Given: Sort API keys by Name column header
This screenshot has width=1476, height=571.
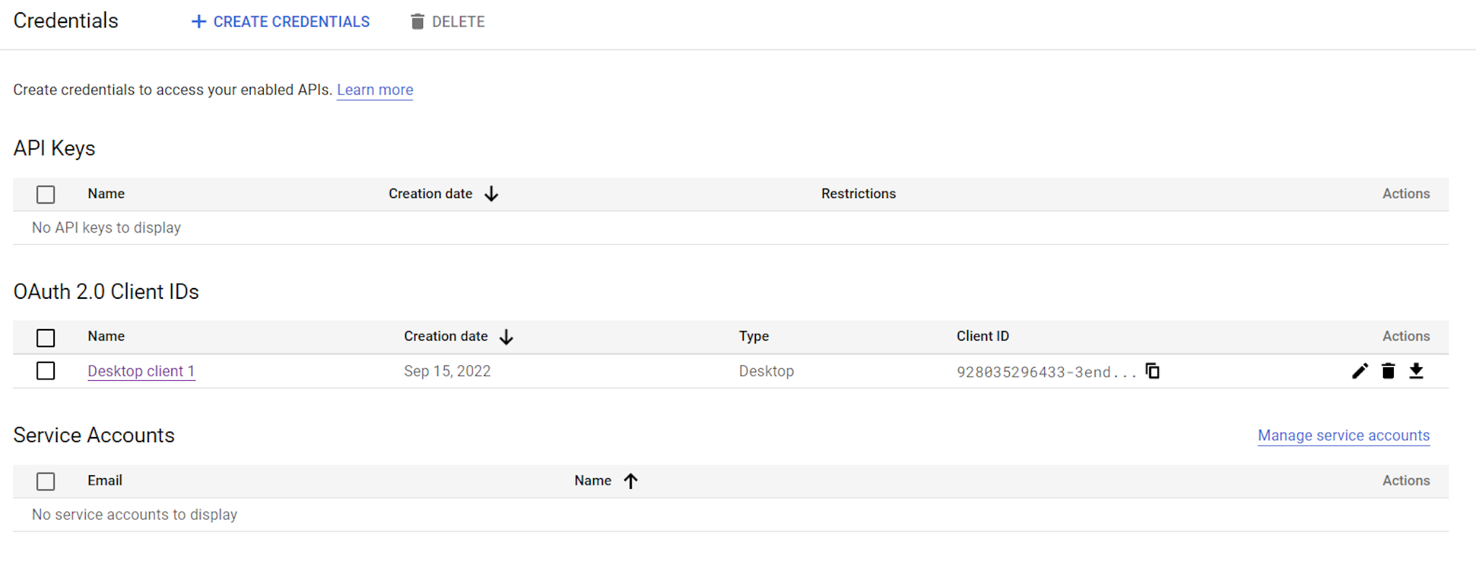Looking at the screenshot, I should click(x=106, y=194).
